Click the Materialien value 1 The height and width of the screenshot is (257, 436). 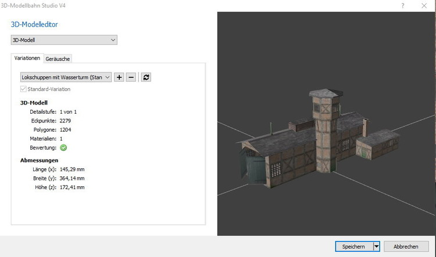pyautogui.click(x=61, y=139)
